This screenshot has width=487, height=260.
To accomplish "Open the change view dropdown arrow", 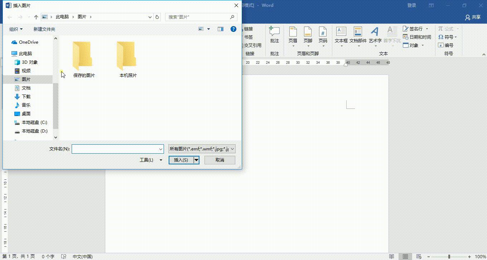I will coord(208,29).
